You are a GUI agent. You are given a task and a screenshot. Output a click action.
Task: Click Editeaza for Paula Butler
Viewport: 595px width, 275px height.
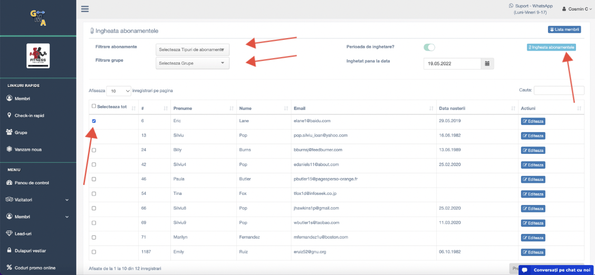coord(533,180)
